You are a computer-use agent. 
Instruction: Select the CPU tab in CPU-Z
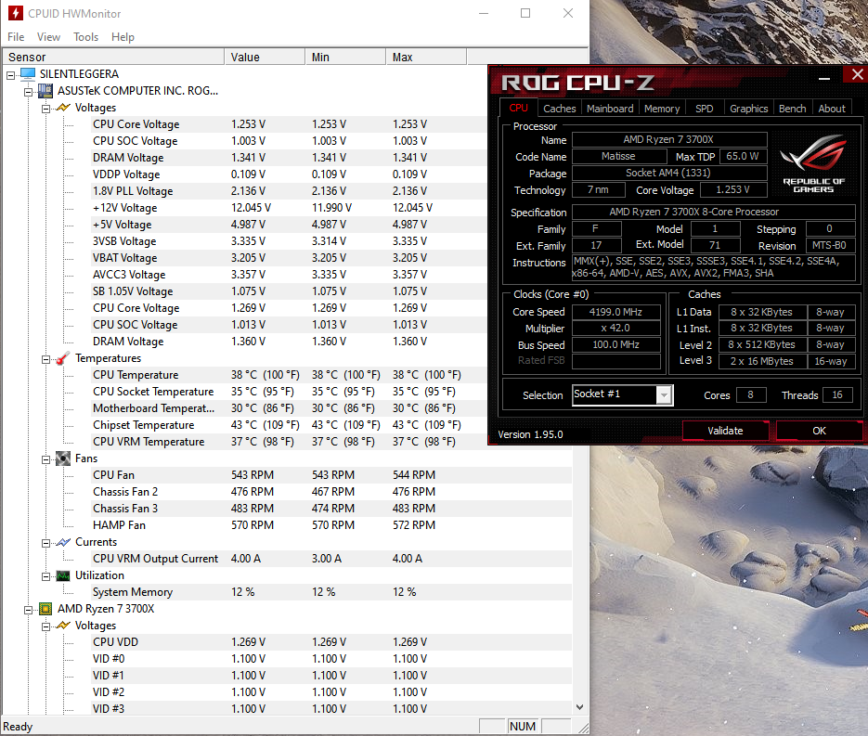(x=519, y=108)
